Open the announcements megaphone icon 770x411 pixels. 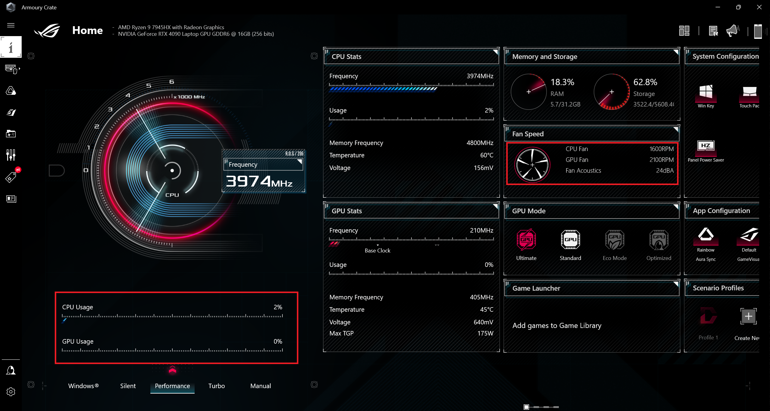pyautogui.click(x=732, y=31)
